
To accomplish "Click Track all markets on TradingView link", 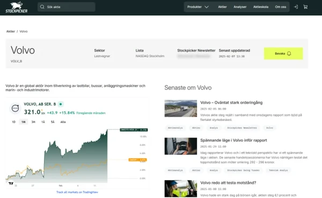I will tap(77, 192).
